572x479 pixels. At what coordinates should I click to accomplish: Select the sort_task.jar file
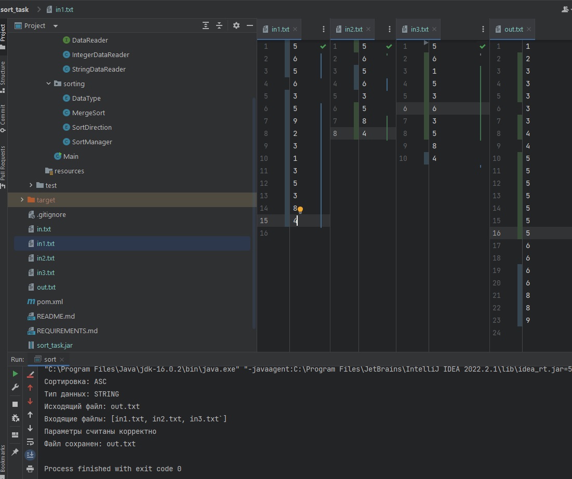(x=55, y=345)
